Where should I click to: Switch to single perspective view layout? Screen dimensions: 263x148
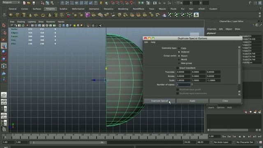point(4,95)
